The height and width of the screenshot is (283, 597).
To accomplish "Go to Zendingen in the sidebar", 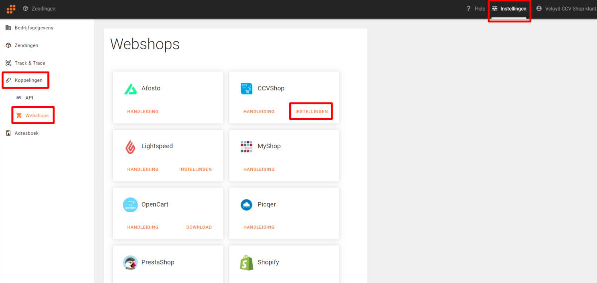I will click(26, 45).
